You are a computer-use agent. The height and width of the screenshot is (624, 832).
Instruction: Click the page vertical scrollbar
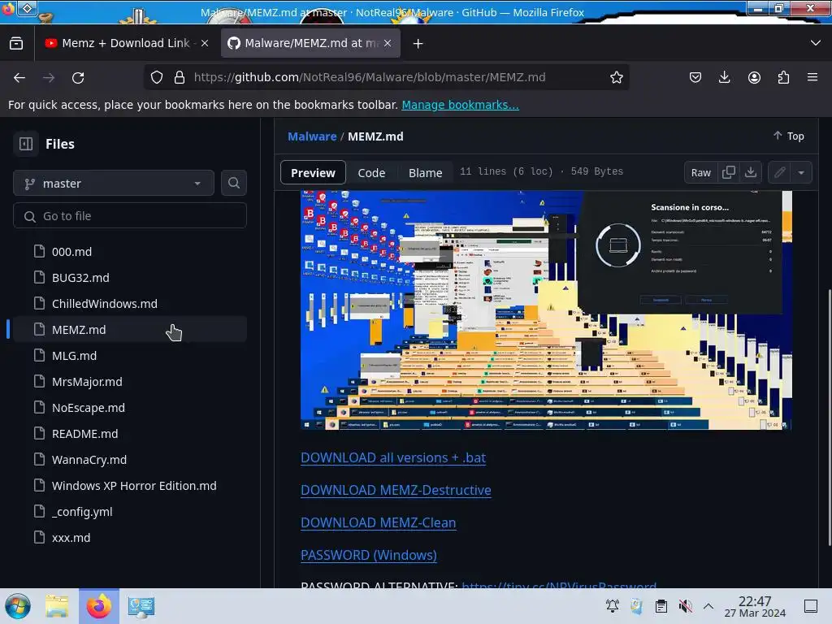tap(830, 417)
